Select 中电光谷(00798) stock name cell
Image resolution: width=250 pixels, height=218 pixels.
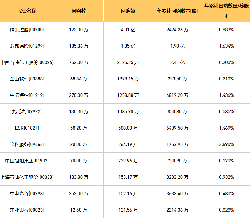(27, 193)
